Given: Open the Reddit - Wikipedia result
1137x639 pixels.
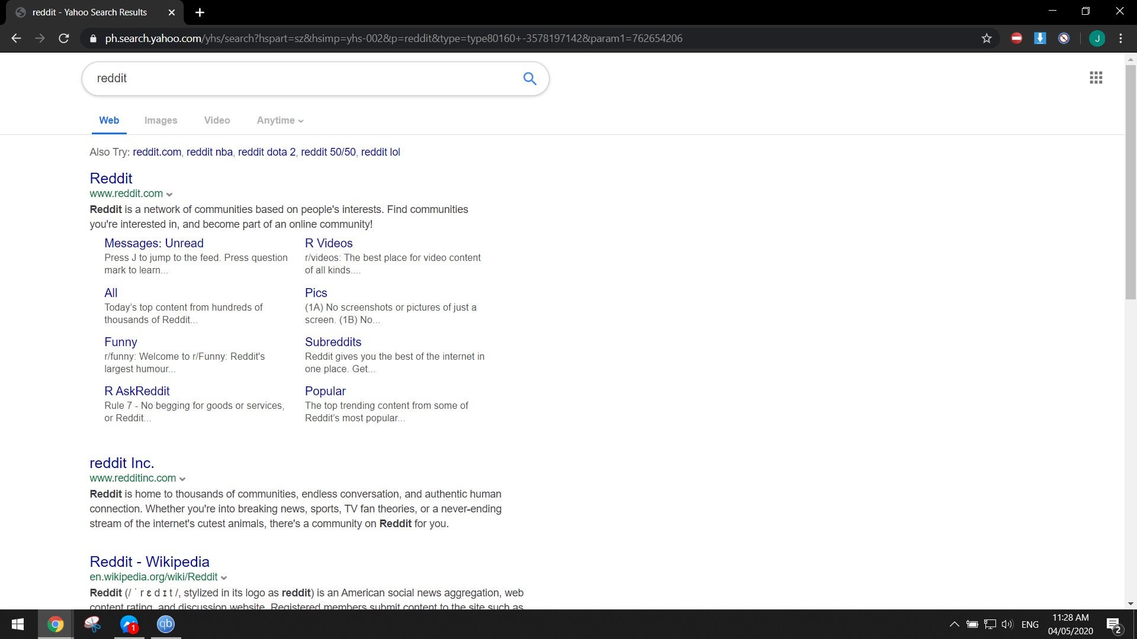Looking at the screenshot, I should coord(149,561).
